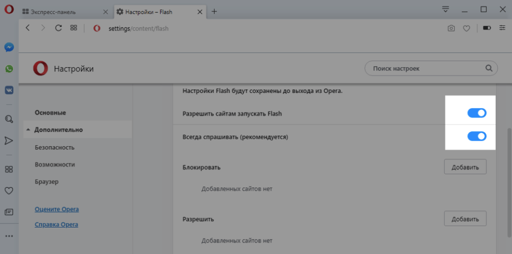The height and width of the screenshot is (254, 512).
Task: Open the Opera main menu logo
Action: click(9, 9)
